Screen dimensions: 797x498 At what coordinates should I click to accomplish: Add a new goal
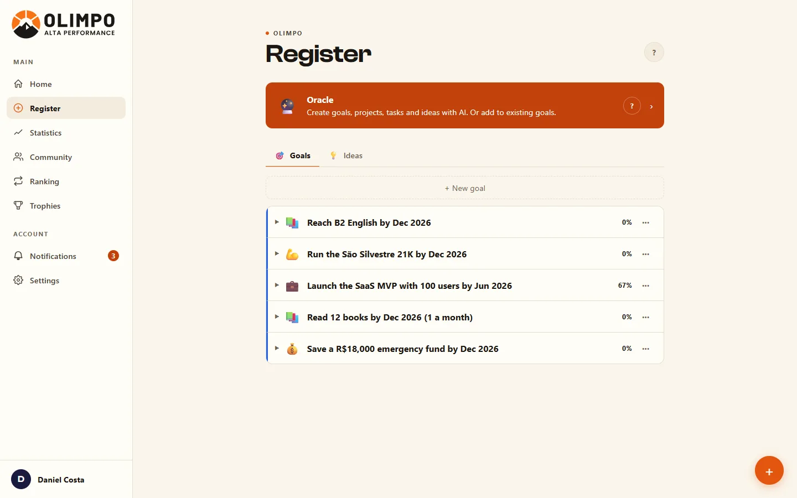point(465,188)
